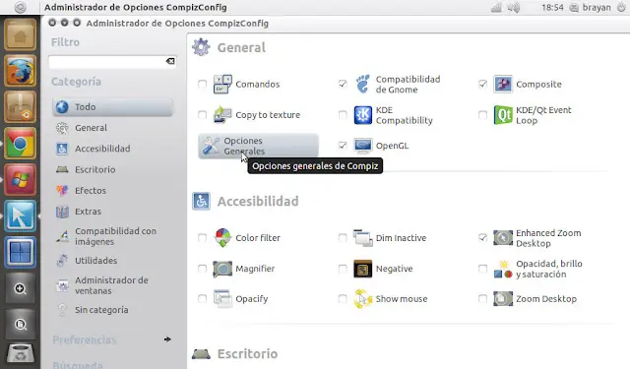Select Administrador de ventanas category
The image size is (630, 369).
coord(112,285)
